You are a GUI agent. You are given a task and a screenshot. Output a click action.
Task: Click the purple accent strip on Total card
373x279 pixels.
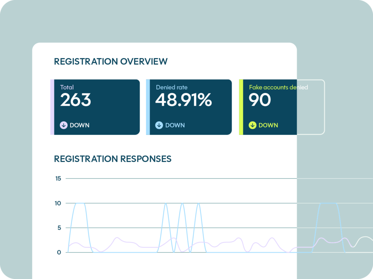point(52,107)
